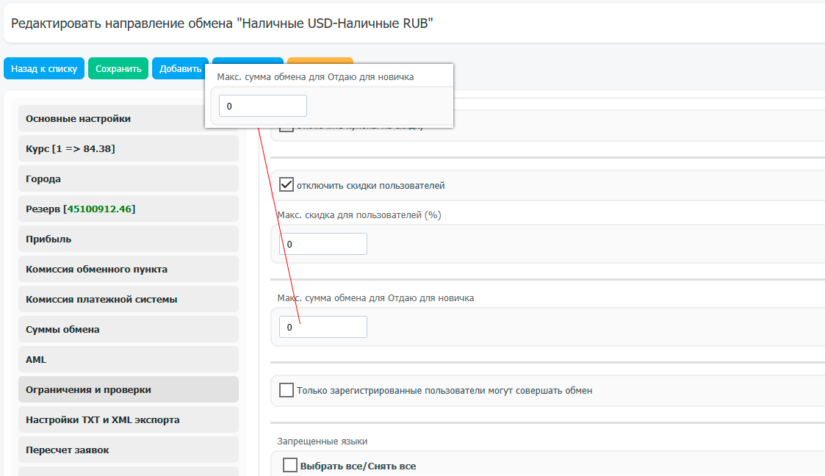Click the "Добавить" button

[180, 69]
